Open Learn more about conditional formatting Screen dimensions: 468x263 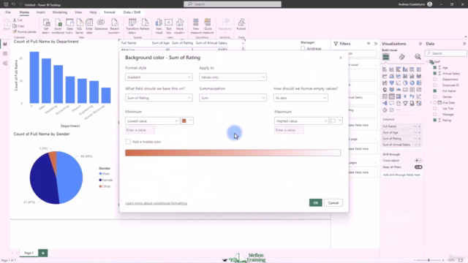click(156, 203)
